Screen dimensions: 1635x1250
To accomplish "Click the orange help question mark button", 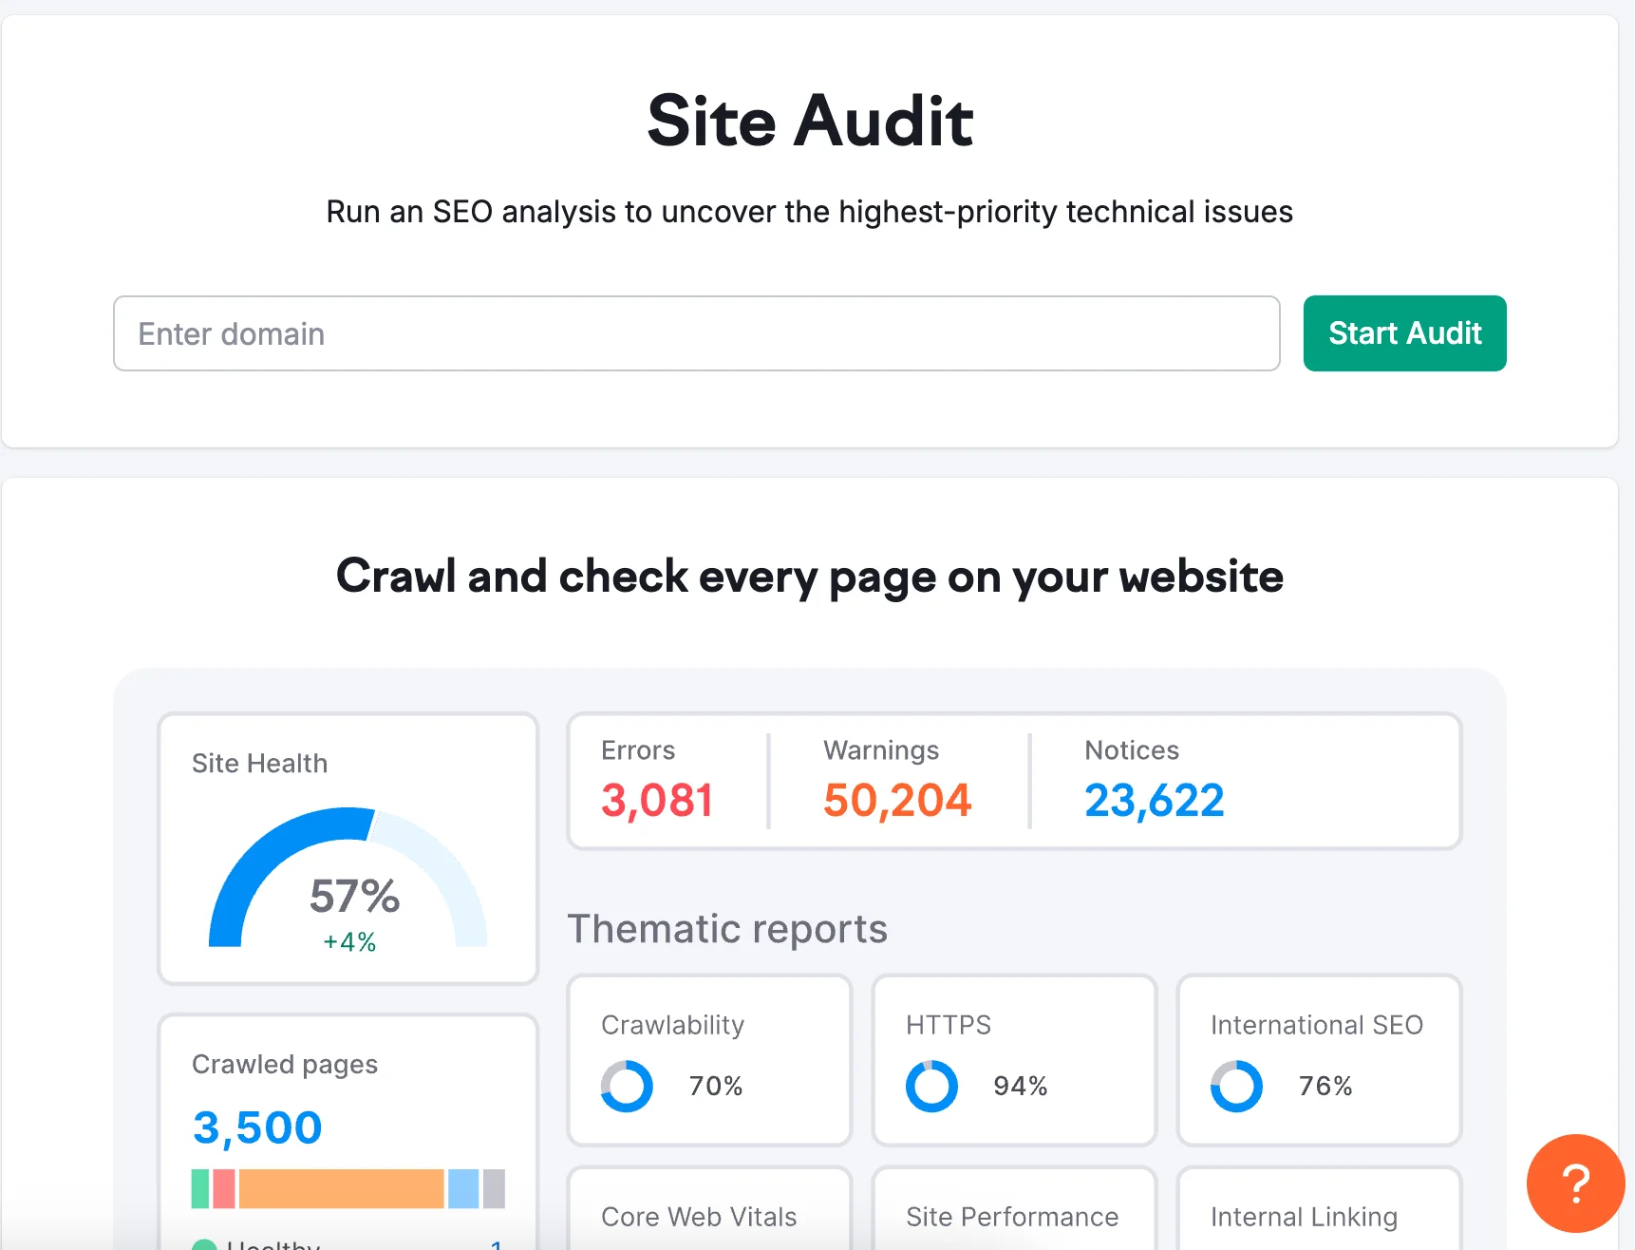I will click(1575, 1184).
